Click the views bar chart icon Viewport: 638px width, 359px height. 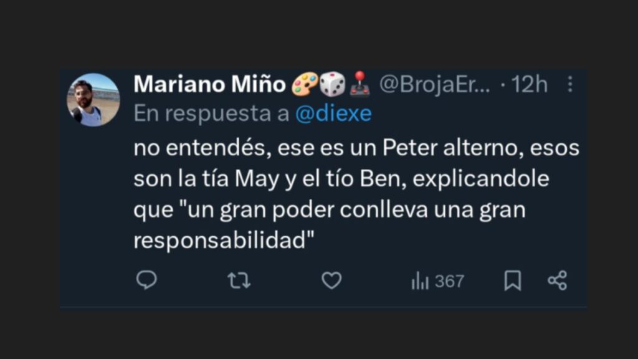(420, 282)
